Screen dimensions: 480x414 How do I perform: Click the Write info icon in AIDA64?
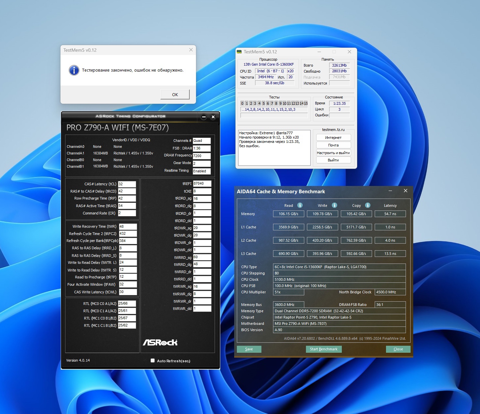coord(335,205)
